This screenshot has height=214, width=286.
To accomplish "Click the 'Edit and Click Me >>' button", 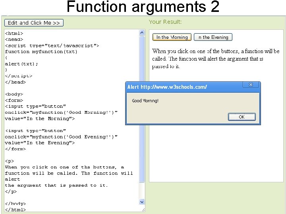I will click(34, 23).
